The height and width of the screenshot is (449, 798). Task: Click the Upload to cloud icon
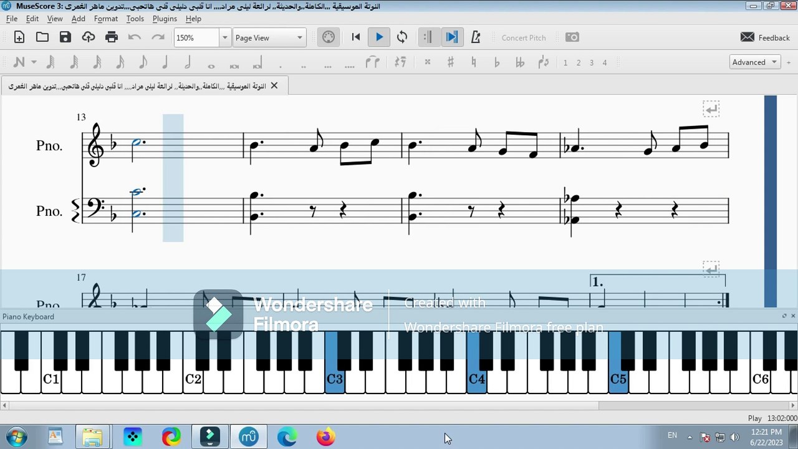tap(89, 37)
